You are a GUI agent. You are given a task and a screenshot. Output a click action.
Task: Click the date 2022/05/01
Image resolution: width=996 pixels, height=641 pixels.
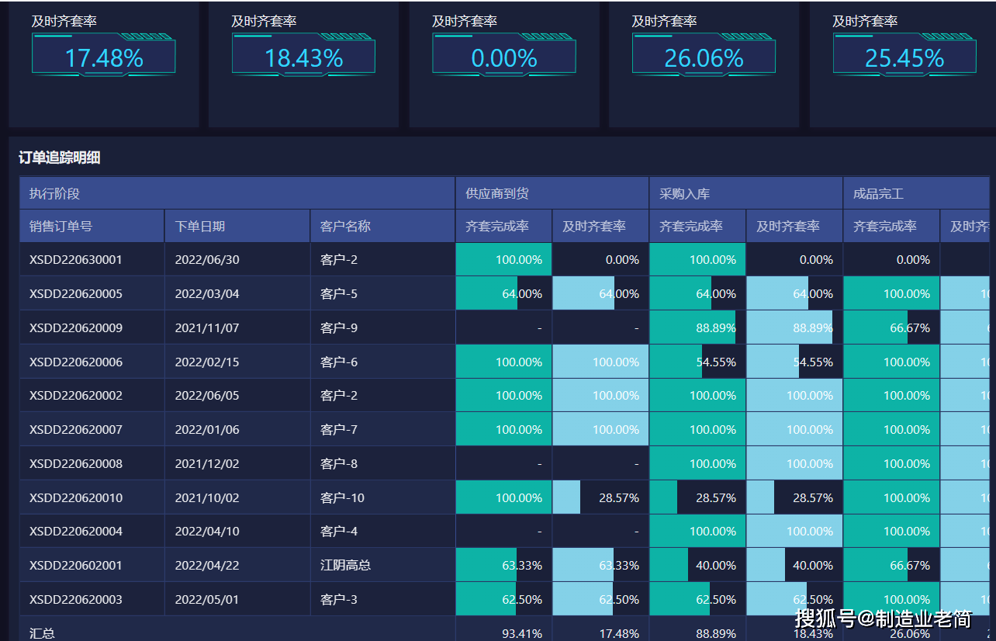tap(207, 600)
